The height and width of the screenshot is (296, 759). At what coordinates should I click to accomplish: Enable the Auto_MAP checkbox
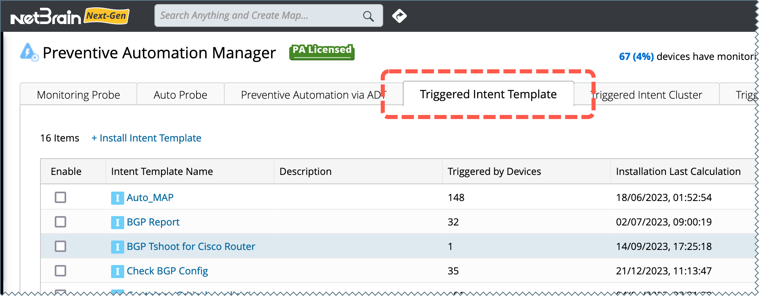pyautogui.click(x=60, y=197)
